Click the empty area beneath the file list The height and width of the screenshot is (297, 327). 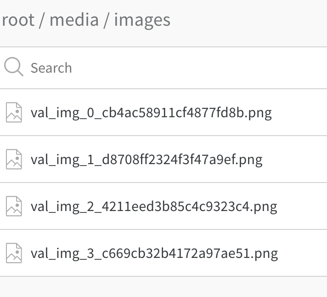click(x=163, y=287)
